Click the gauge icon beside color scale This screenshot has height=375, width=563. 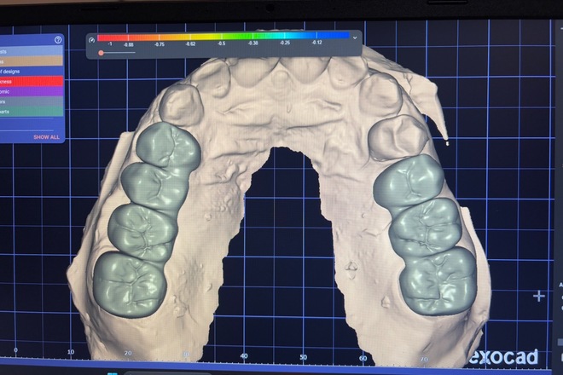pyautogui.click(x=91, y=38)
